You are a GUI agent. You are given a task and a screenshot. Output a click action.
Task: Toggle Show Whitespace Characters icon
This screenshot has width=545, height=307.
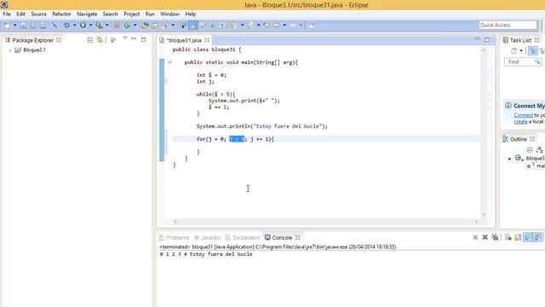click(x=222, y=25)
